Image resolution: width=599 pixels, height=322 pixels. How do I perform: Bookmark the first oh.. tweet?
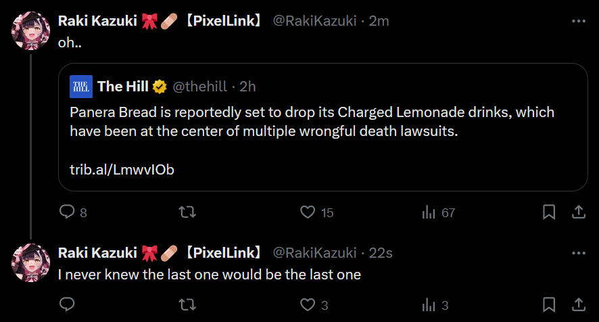click(549, 212)
